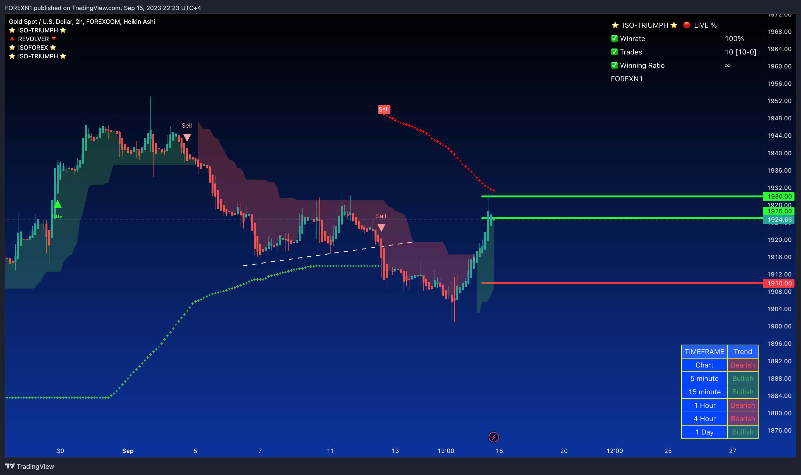This screenshot has height=475, width=801.
Task: Click the 1925.00 green price label
Action: pos(779,211)
